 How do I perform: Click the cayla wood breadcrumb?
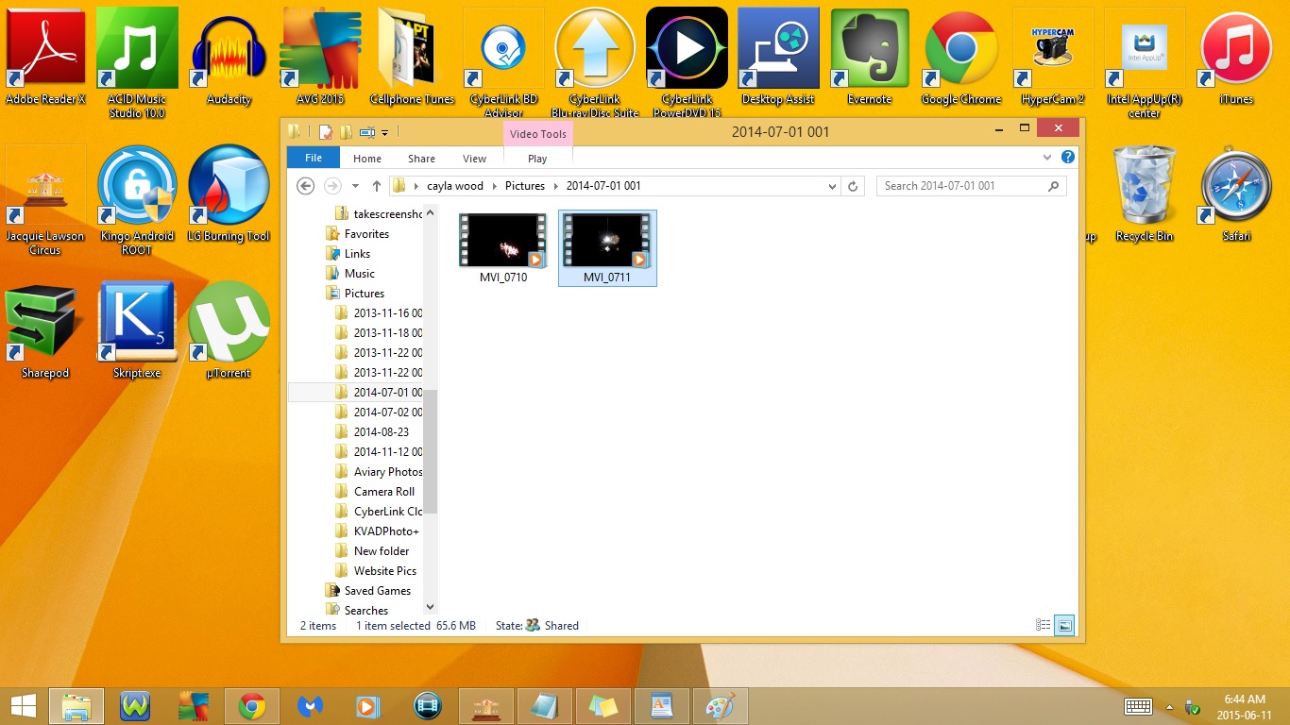pos(455,186)
